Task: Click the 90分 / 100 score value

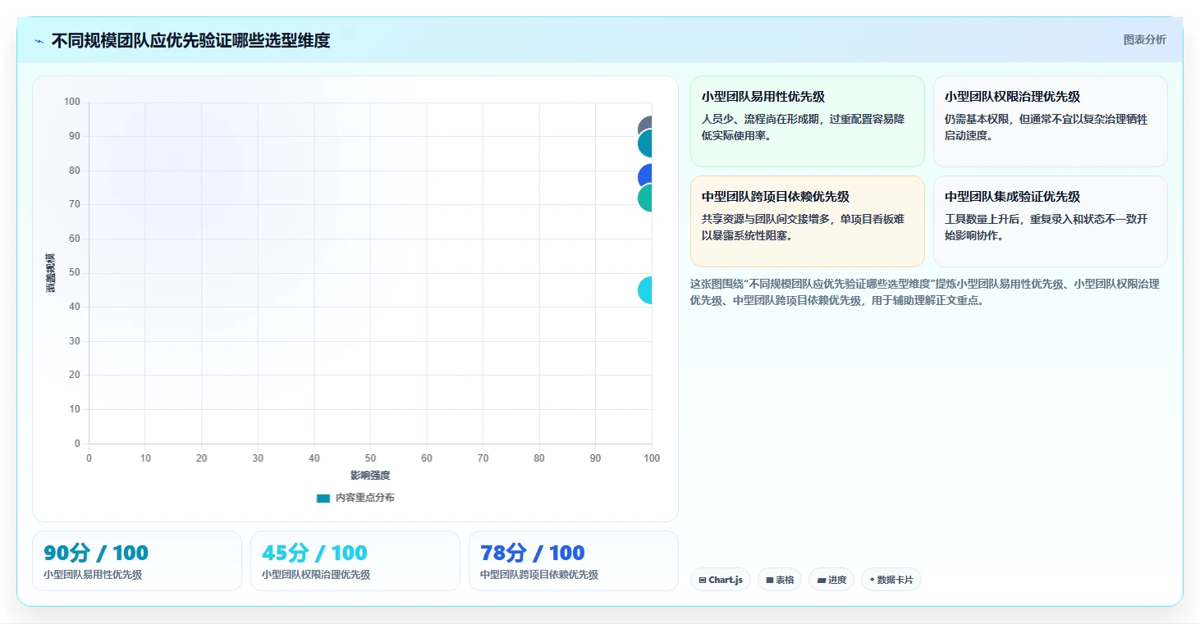Action: pyautogui.click(x=96, y=553)
